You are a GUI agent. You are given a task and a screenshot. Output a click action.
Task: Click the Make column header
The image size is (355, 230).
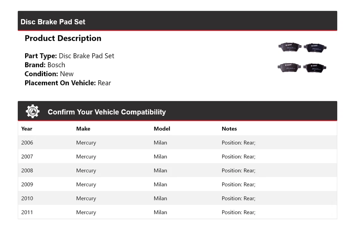coord(83,129)
